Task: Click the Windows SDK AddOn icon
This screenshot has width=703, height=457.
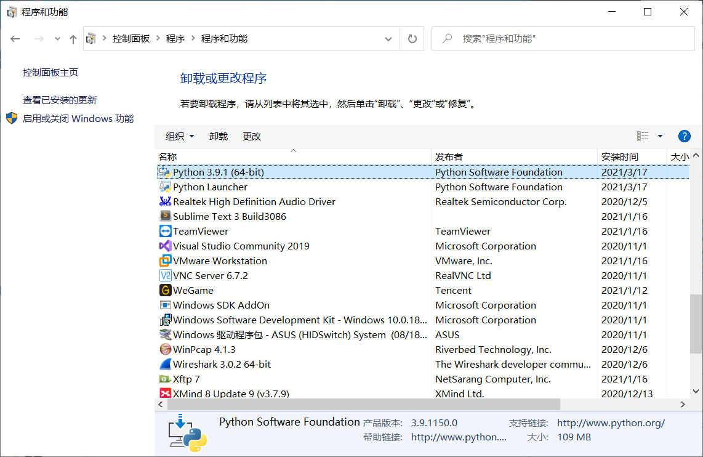Action: (x=165, y=305)
